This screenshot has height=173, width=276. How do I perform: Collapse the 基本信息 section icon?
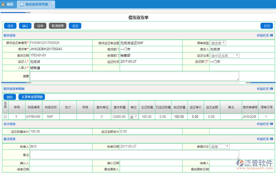pyautogui.click(x=271, y=35)
